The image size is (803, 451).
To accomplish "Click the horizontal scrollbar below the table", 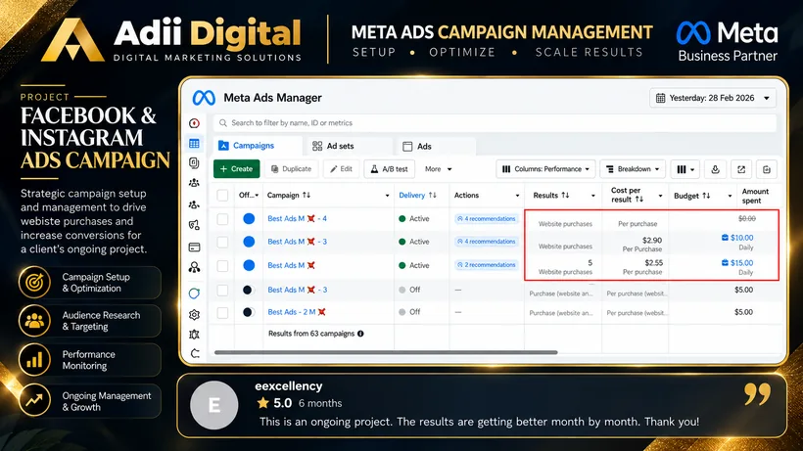I will pos(386,352).
